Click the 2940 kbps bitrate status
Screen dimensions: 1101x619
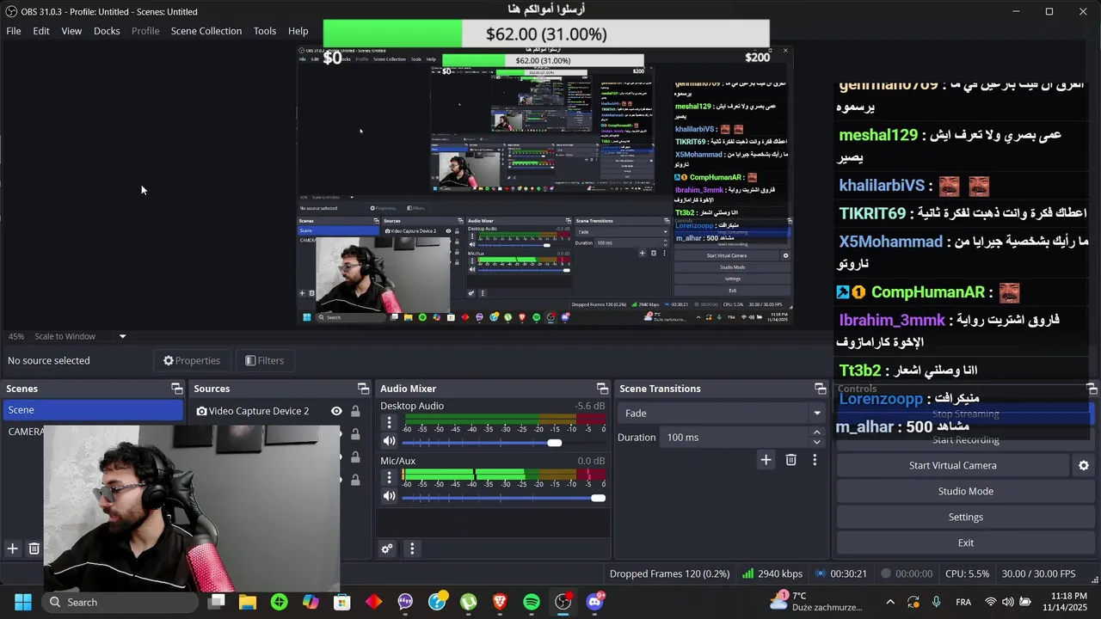coord(772,573)
